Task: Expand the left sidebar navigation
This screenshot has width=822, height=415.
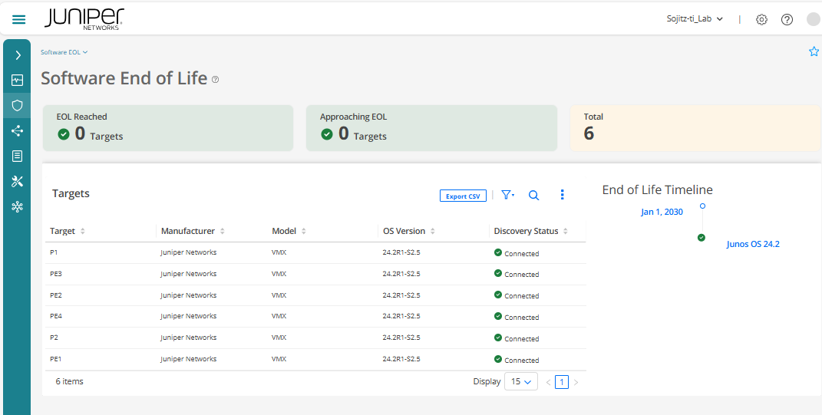Action: coord(18,54)
